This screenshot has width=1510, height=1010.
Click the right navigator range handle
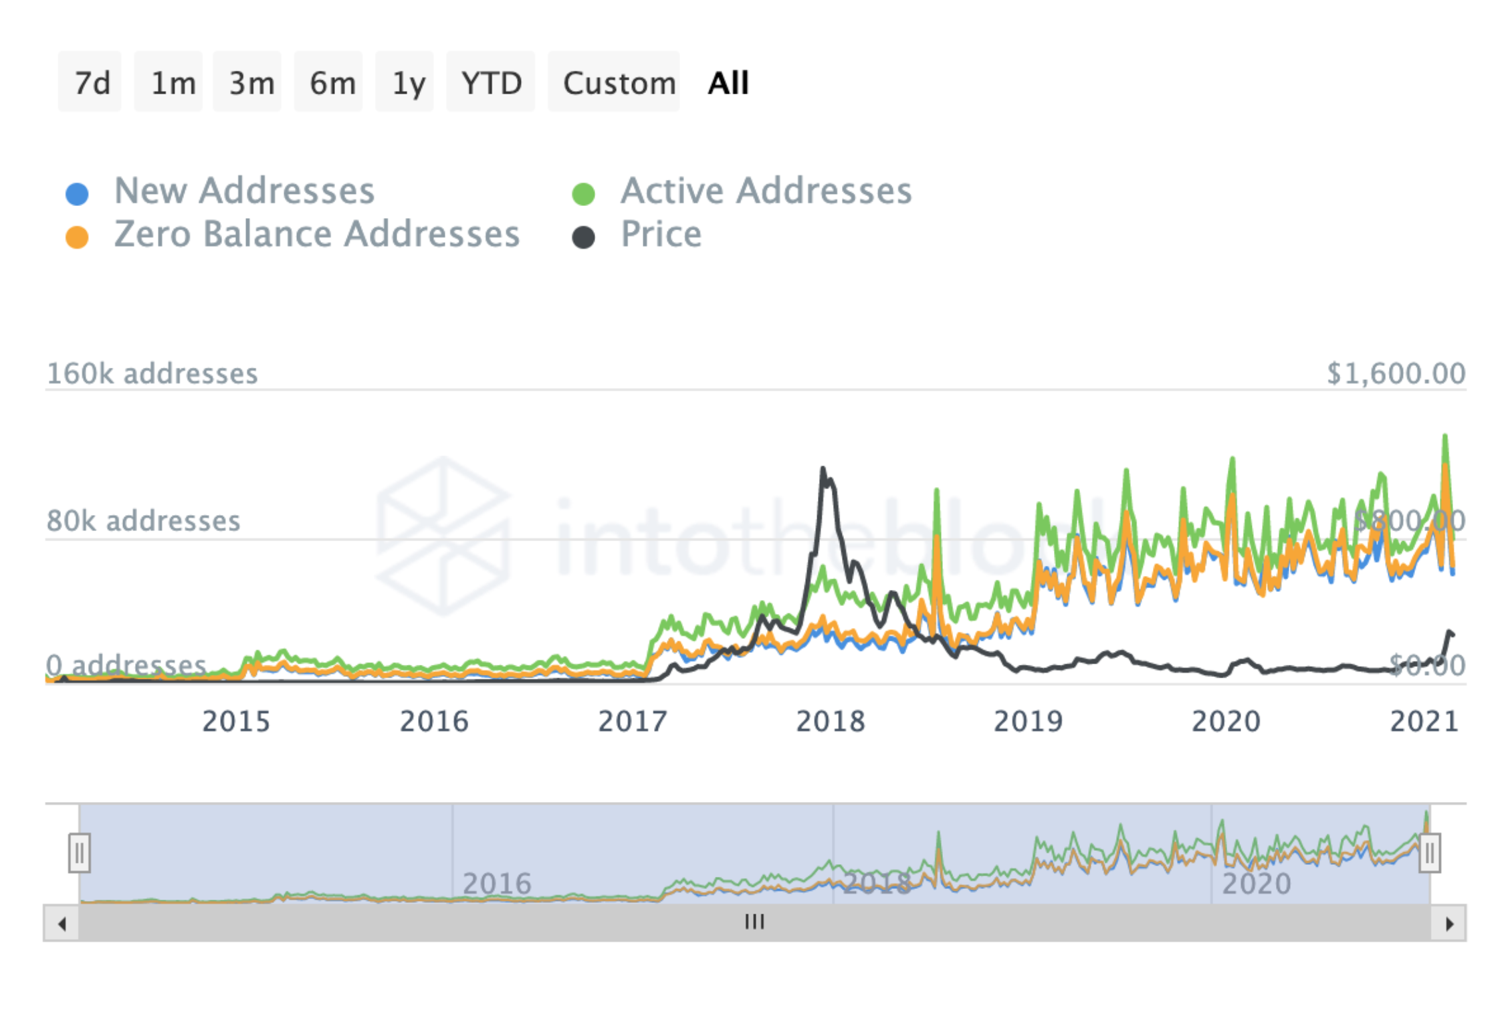point(1429,853)
